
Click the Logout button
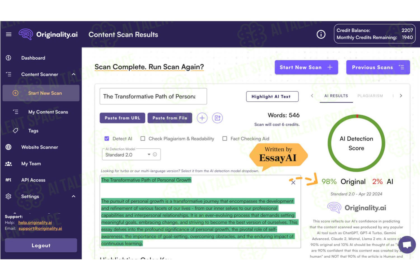click(41, 245)
